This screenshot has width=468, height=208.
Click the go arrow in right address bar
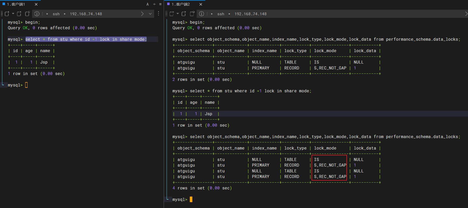point(466,14)
